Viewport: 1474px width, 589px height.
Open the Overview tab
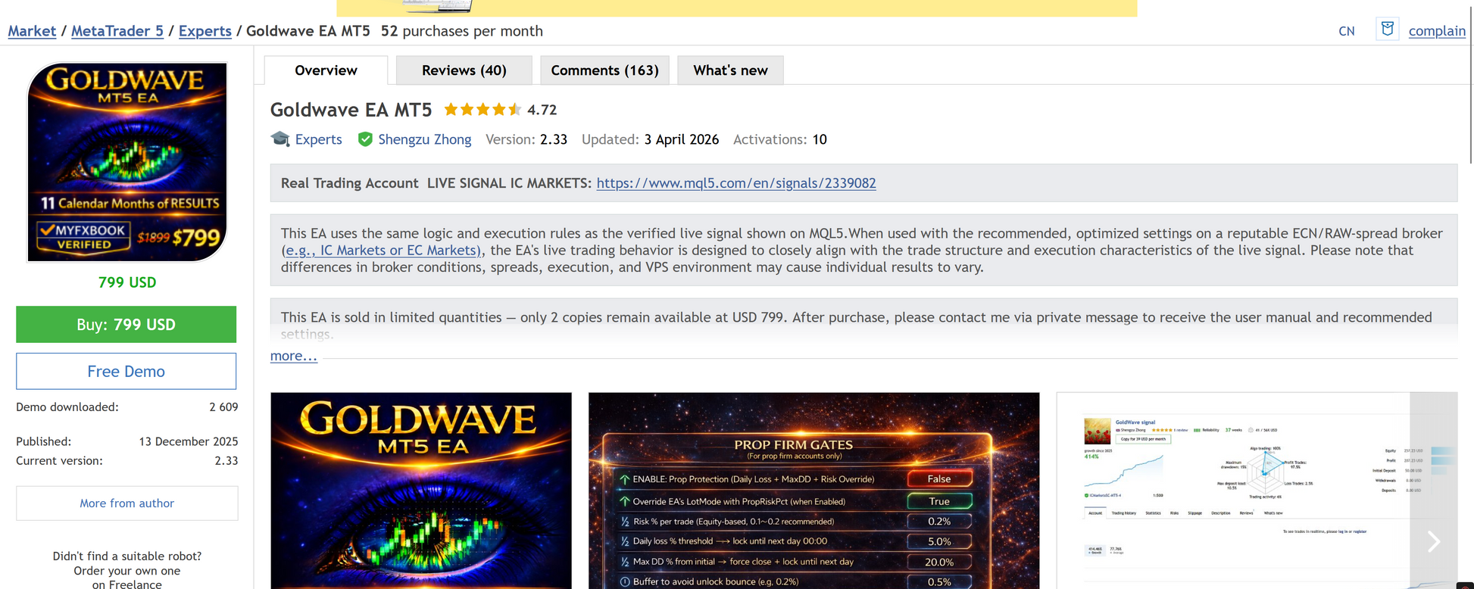click(326, 70)
